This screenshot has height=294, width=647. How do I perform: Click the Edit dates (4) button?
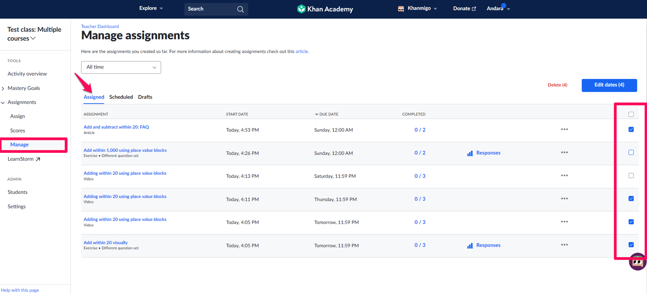click(x=609, y=85)
